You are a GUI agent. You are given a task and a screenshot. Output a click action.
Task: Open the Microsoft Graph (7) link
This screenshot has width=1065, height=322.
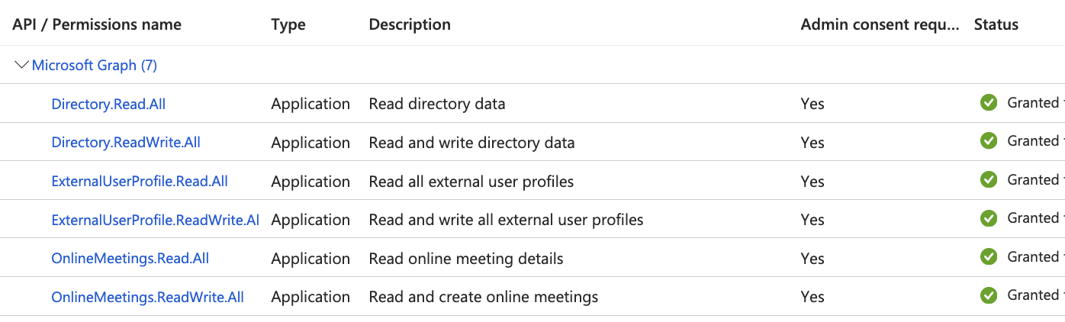[x=95, y=66]
